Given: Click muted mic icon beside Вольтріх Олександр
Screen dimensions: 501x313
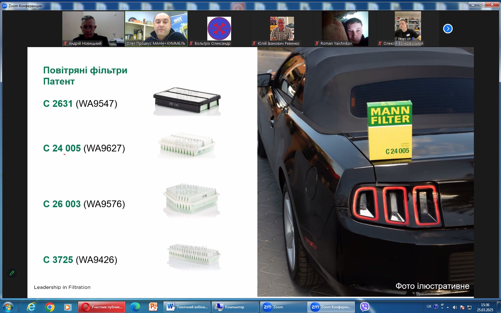Looking at the screenshot, I should point(191,43).
